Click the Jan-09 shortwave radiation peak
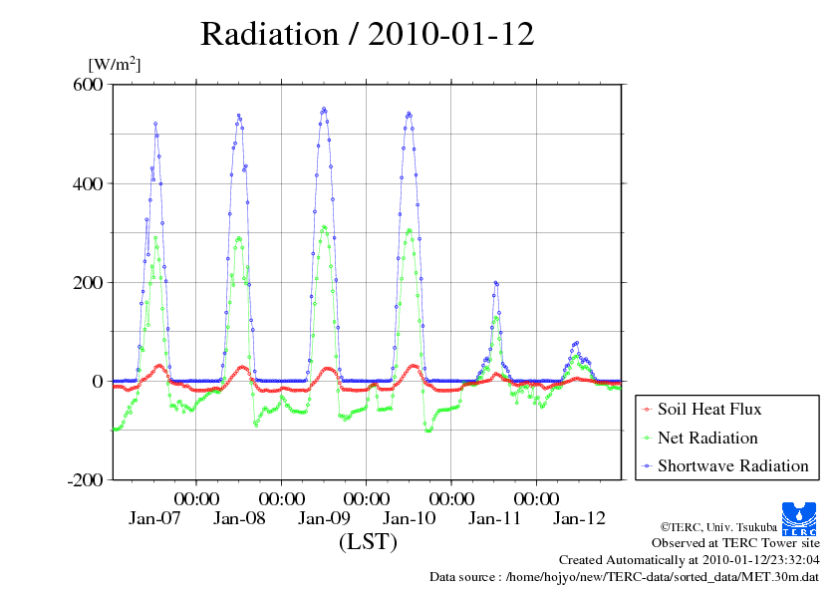 coord(323,110)
